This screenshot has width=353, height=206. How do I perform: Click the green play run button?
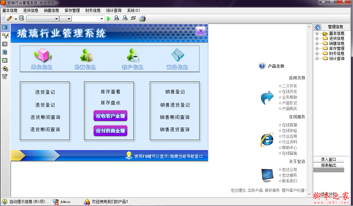click(109, 19)
